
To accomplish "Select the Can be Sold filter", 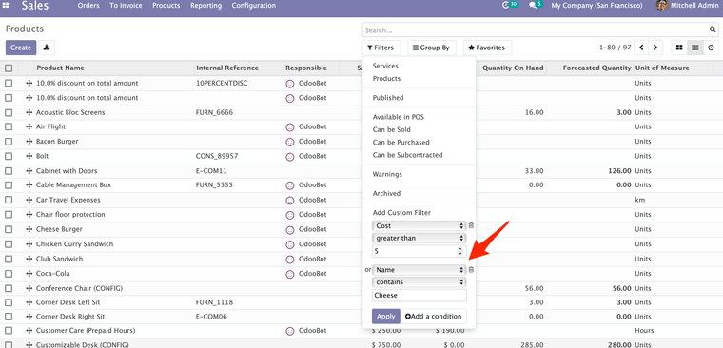I will (392, 130).
